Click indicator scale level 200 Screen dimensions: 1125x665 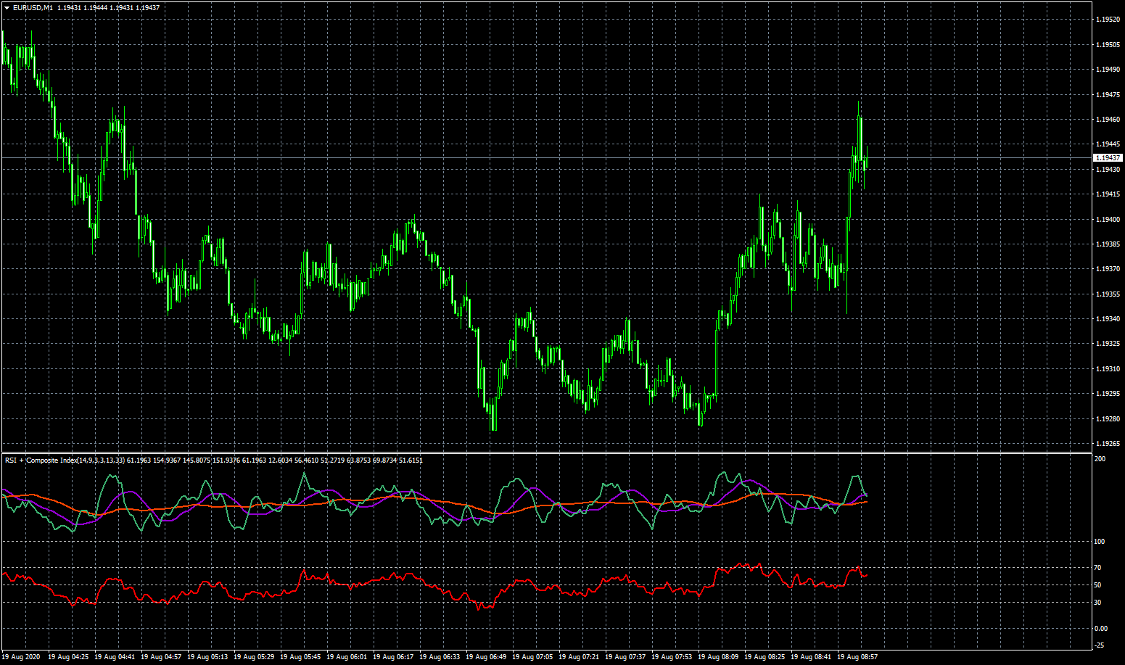pos(1100,459)
